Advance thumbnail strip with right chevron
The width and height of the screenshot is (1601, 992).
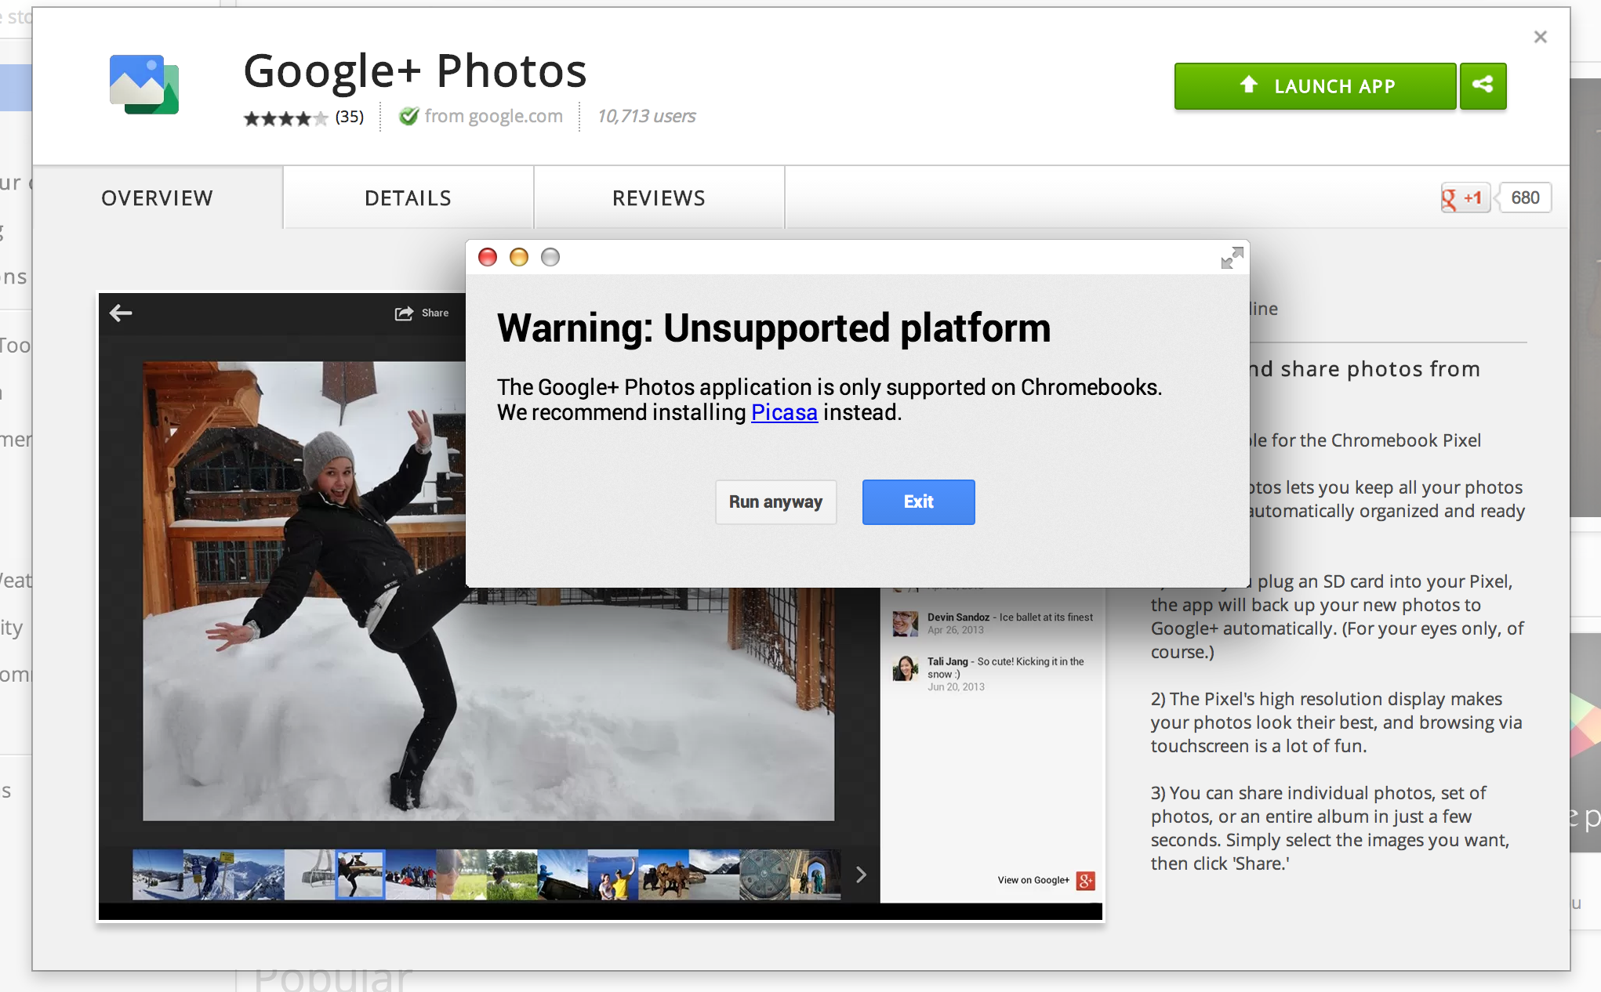pos(861,874)
